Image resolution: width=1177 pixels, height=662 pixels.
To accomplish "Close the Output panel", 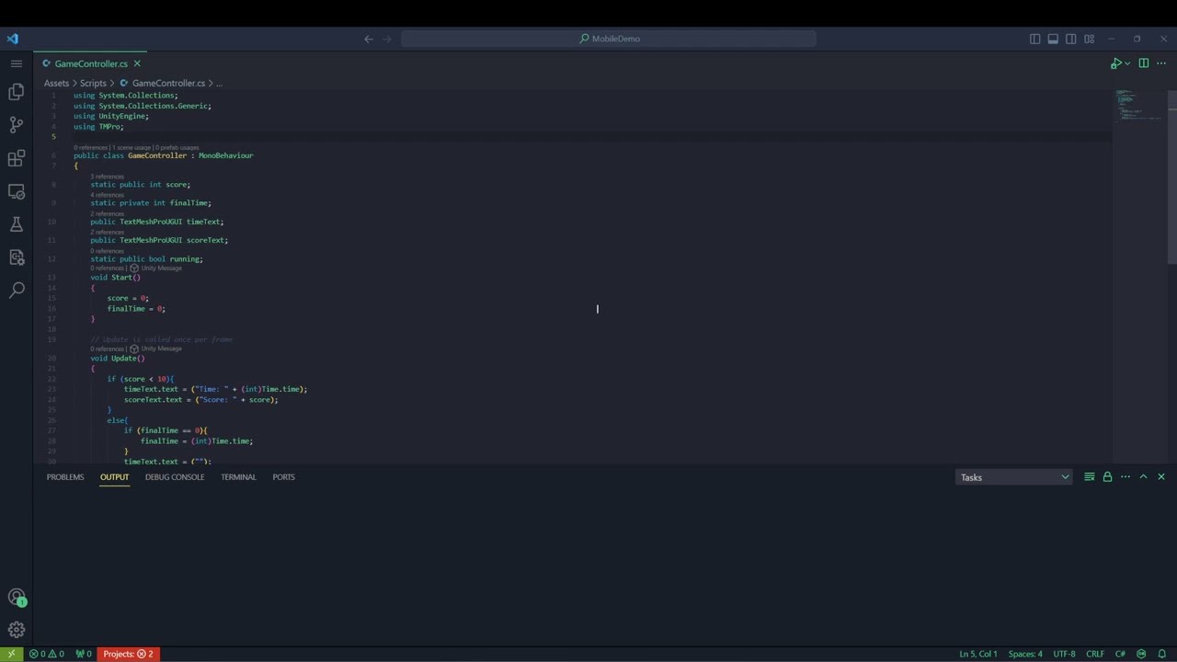I will (x=1161, y=477).
